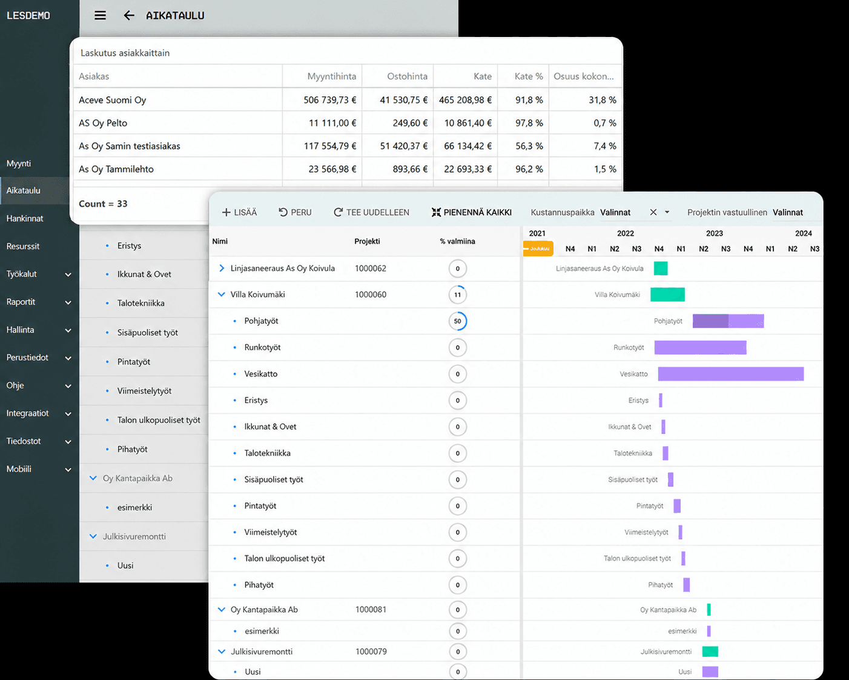Collapse Julkisivuremontti in the schedule table
The image size is (849, 680).
pos(222,652)
